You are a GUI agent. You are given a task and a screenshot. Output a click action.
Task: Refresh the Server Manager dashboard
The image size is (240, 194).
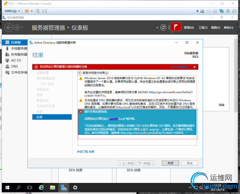point(163,27)
